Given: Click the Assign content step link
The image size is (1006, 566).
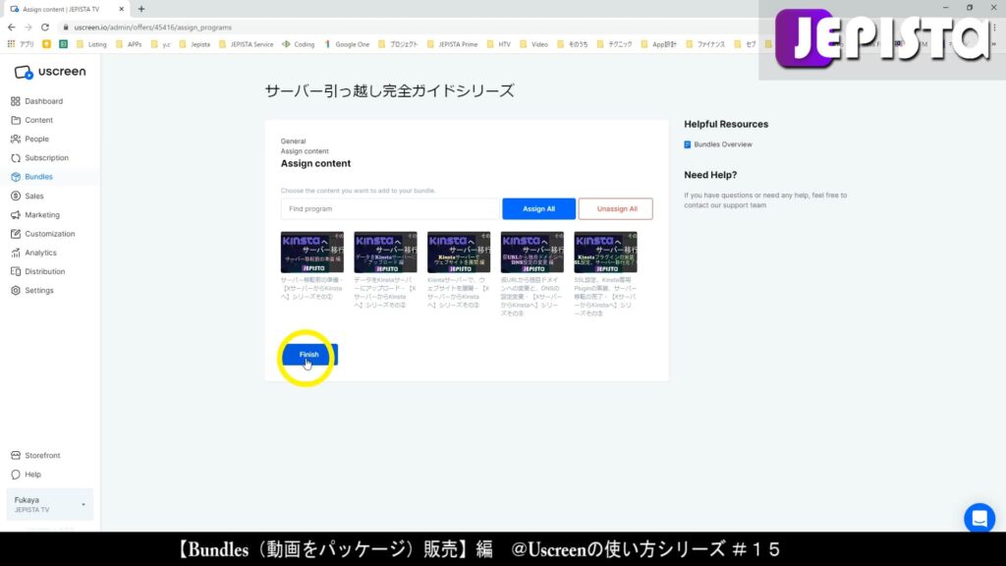Looking at the screenshot, I should (305, 151).
